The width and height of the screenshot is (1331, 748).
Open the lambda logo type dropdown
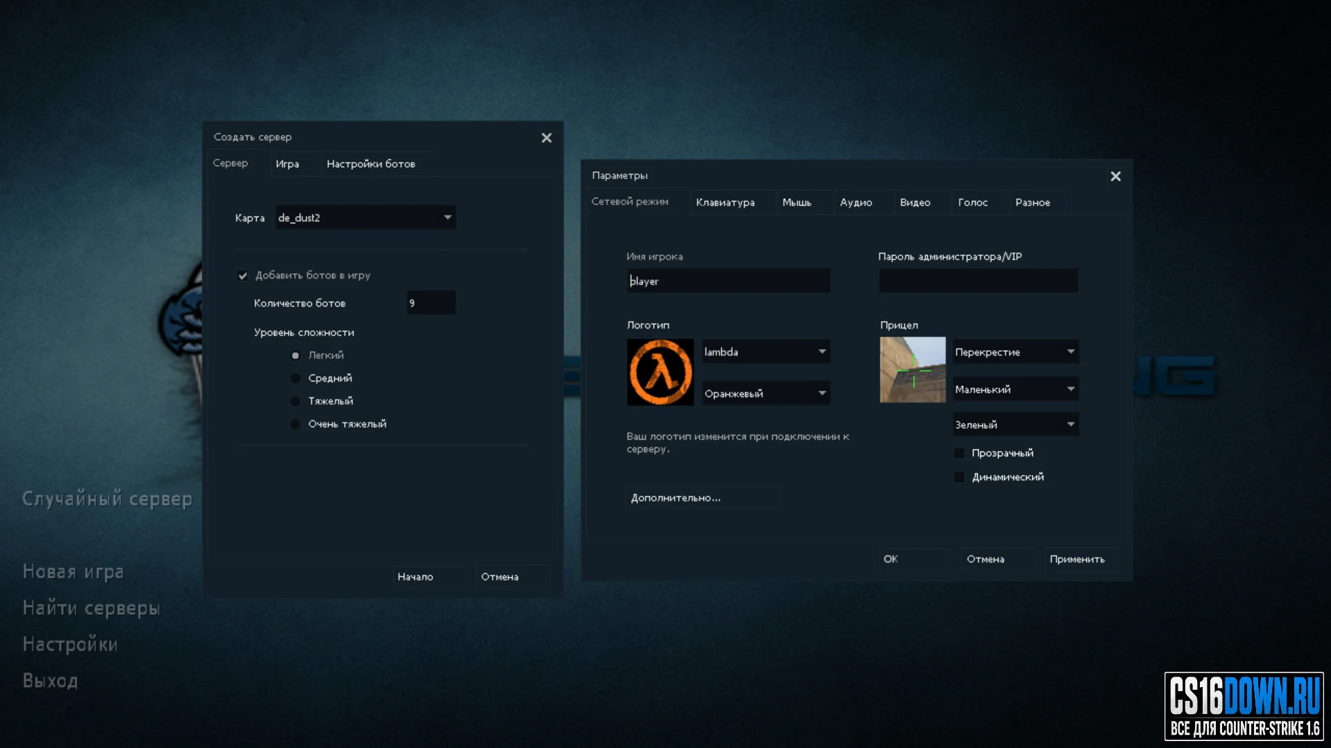tap(766, 352)
